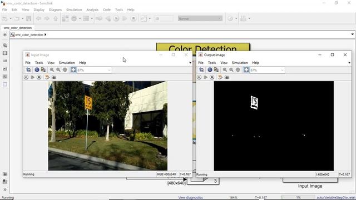Open the simulation mode Normal dropdown

[x=200, y=18]
